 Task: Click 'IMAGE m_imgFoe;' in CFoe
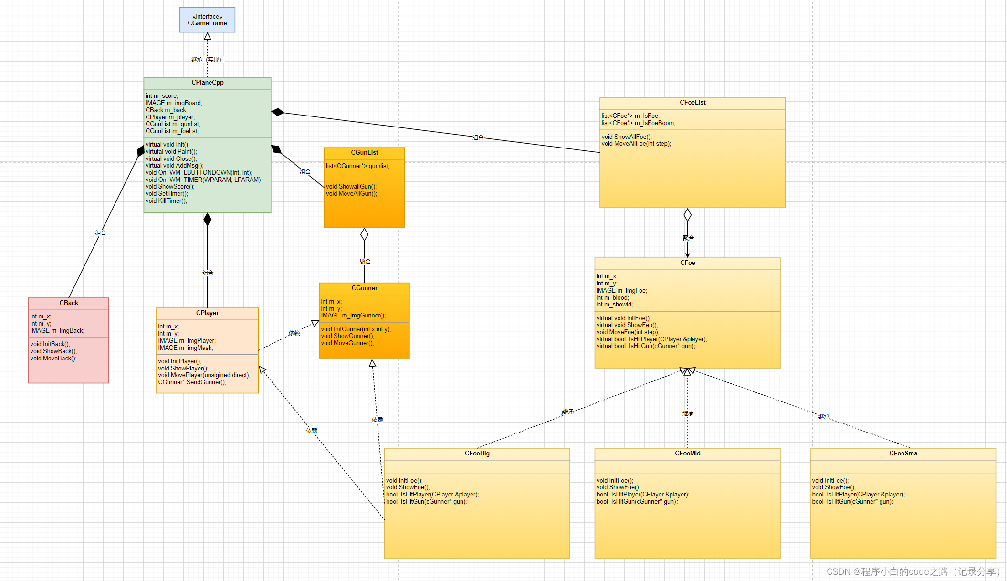[x=621, y=290]
